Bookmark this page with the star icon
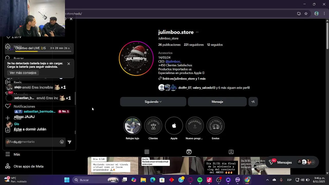The image size is (329, 185). [306, 14]
